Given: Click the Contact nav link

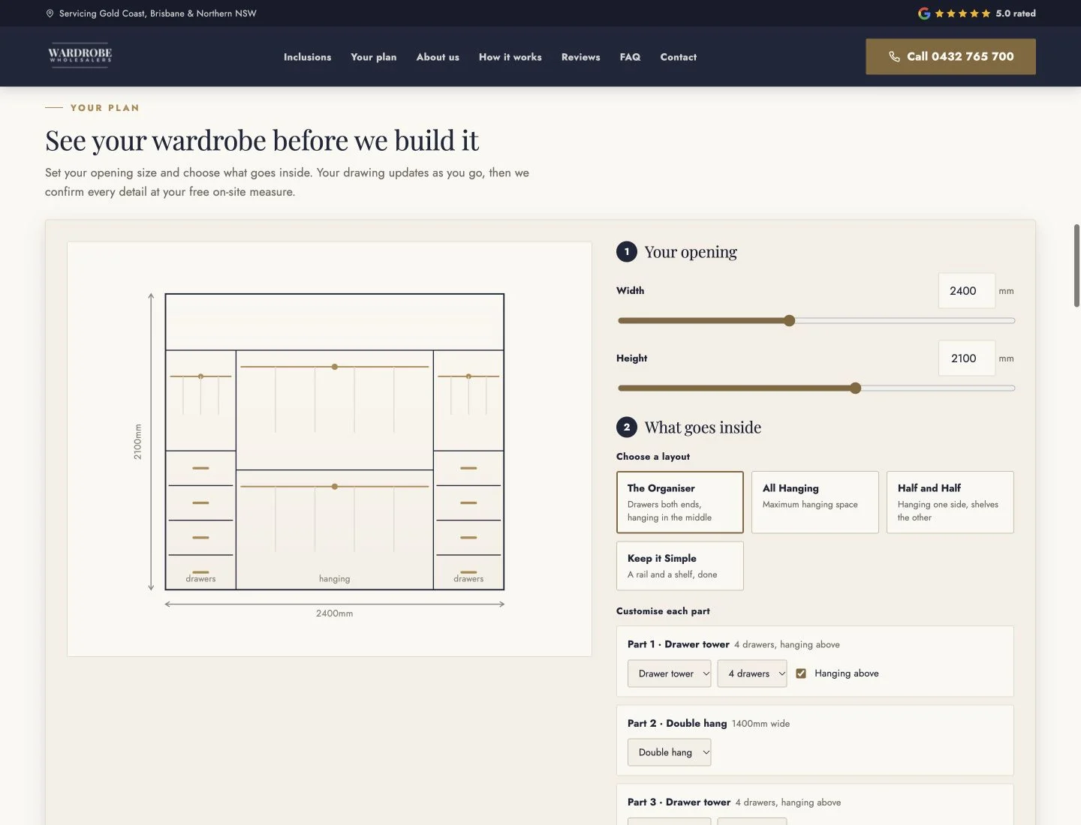Looking at the screenshot, I should 679,57.
